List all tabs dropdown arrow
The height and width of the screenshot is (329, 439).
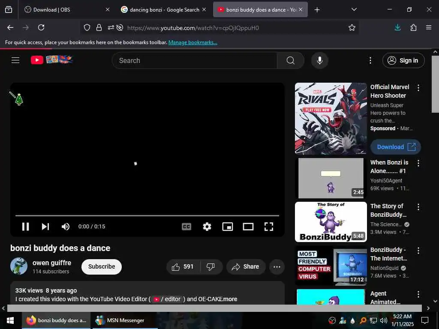[x=354, y=10]
